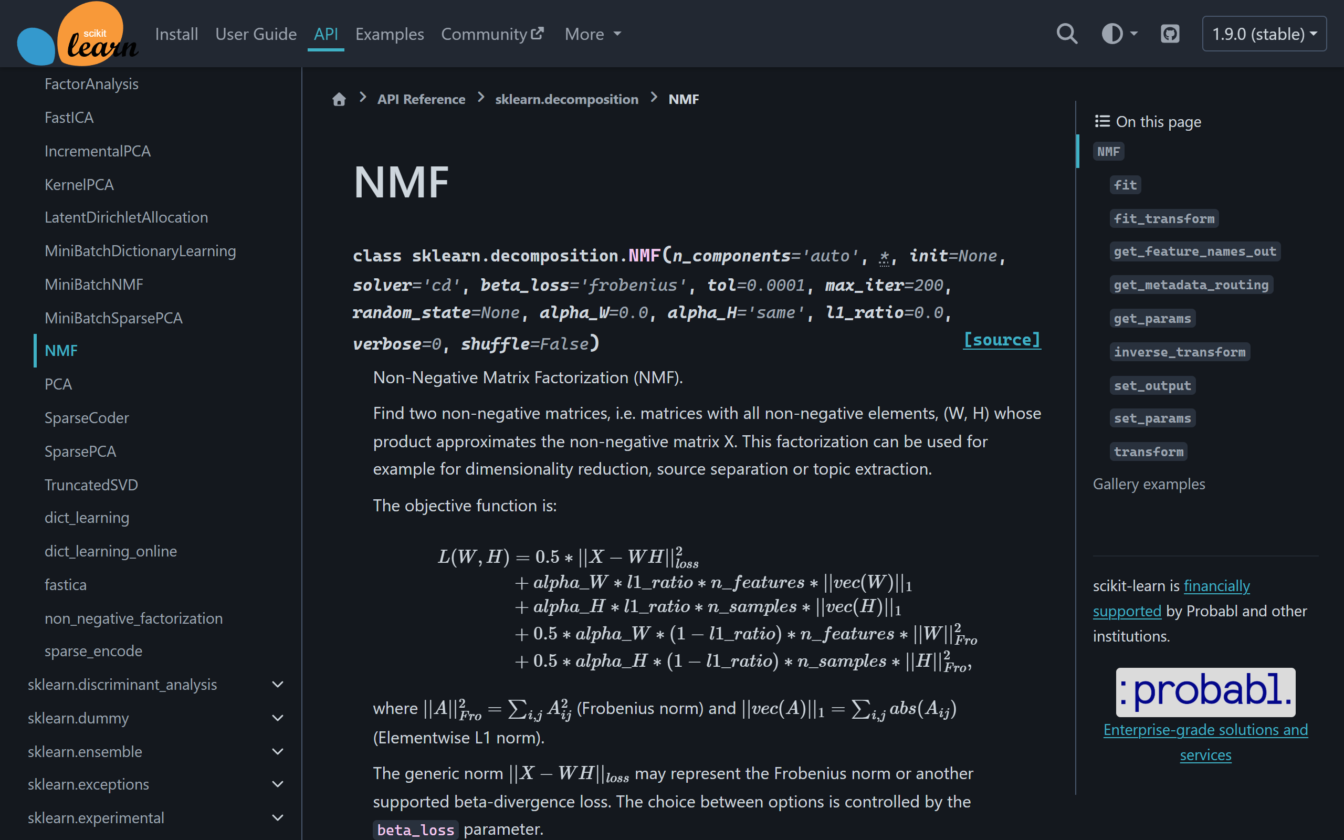Screen dimensions: 1344x840
Task: Open non_negative_factorization in the sidebar
Action: [x=133, y=618]
